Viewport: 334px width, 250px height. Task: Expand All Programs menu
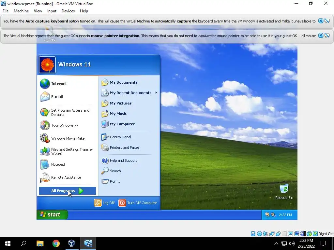67,191
